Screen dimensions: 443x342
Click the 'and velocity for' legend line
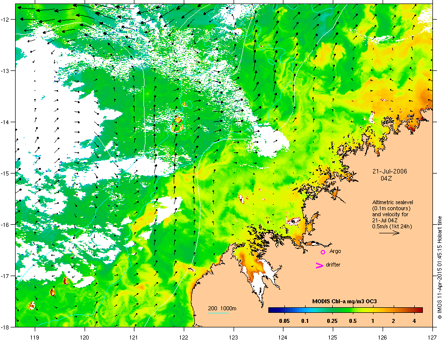click(x=390, y=214)
